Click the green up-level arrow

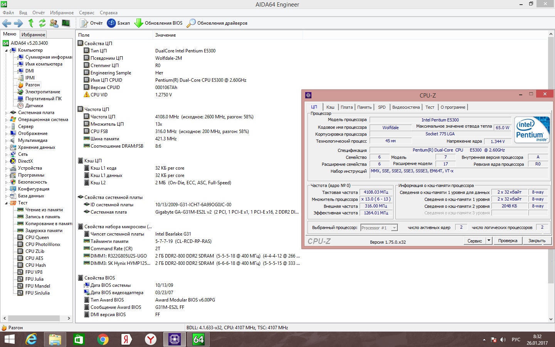coord(31,23)
